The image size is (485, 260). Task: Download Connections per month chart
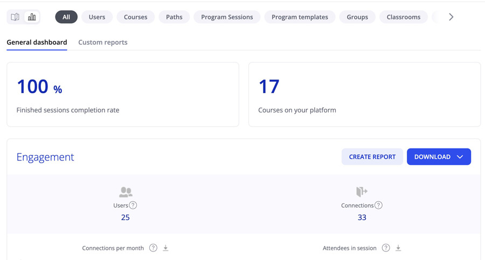click(166, 248)
